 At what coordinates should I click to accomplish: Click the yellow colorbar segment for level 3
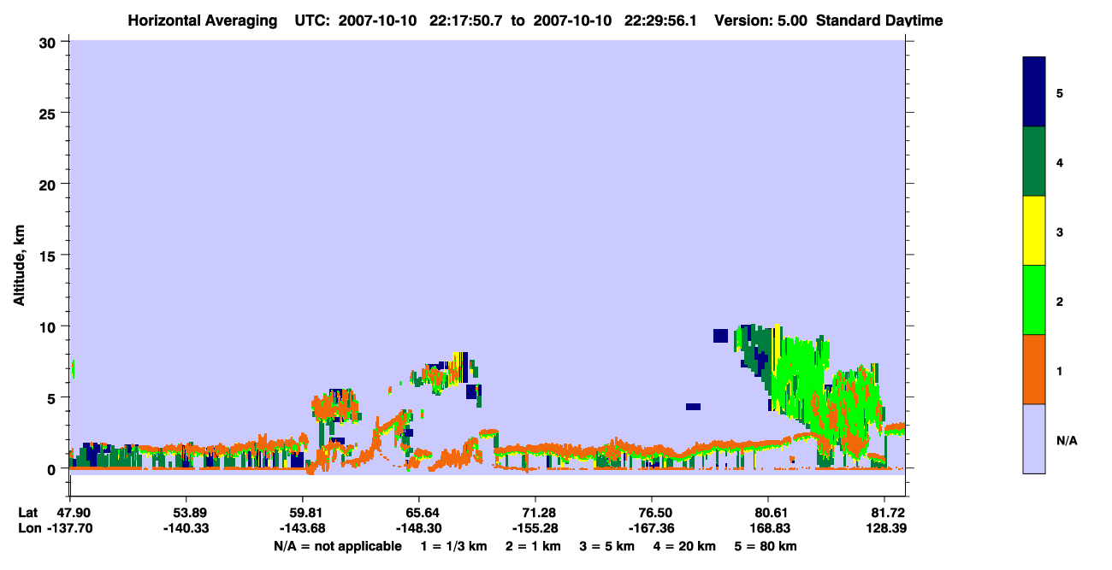[1034, 231]
